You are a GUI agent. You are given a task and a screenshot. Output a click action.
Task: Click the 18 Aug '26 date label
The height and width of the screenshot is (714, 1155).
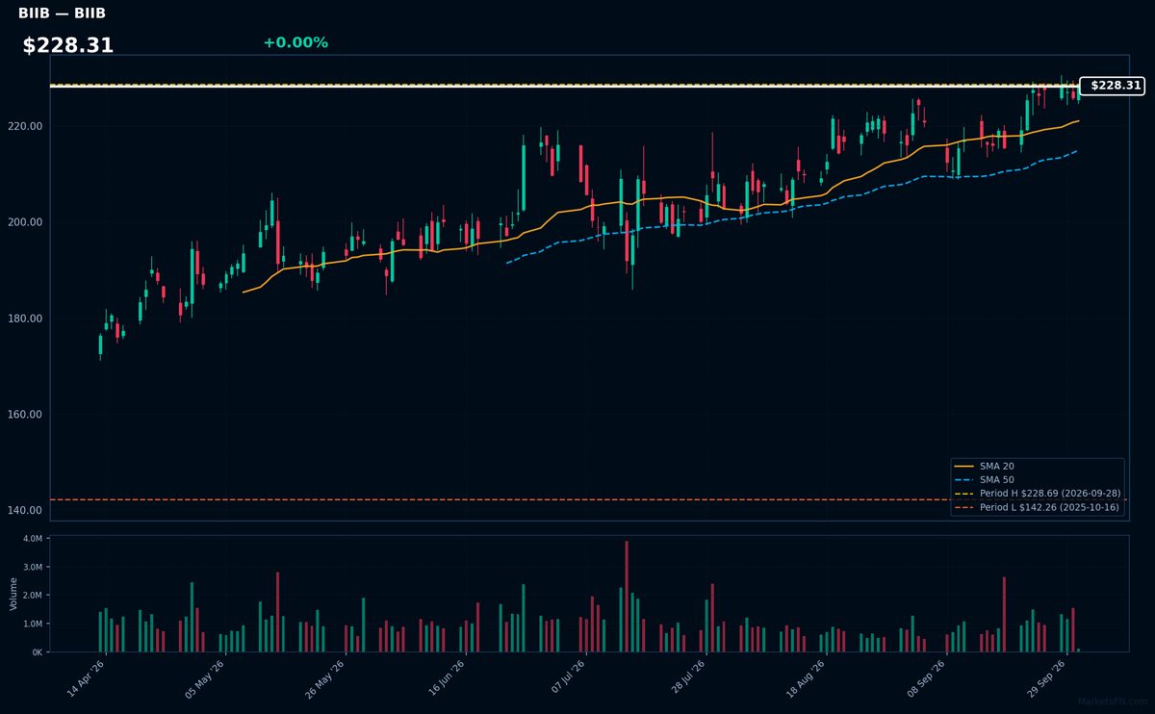805,678
